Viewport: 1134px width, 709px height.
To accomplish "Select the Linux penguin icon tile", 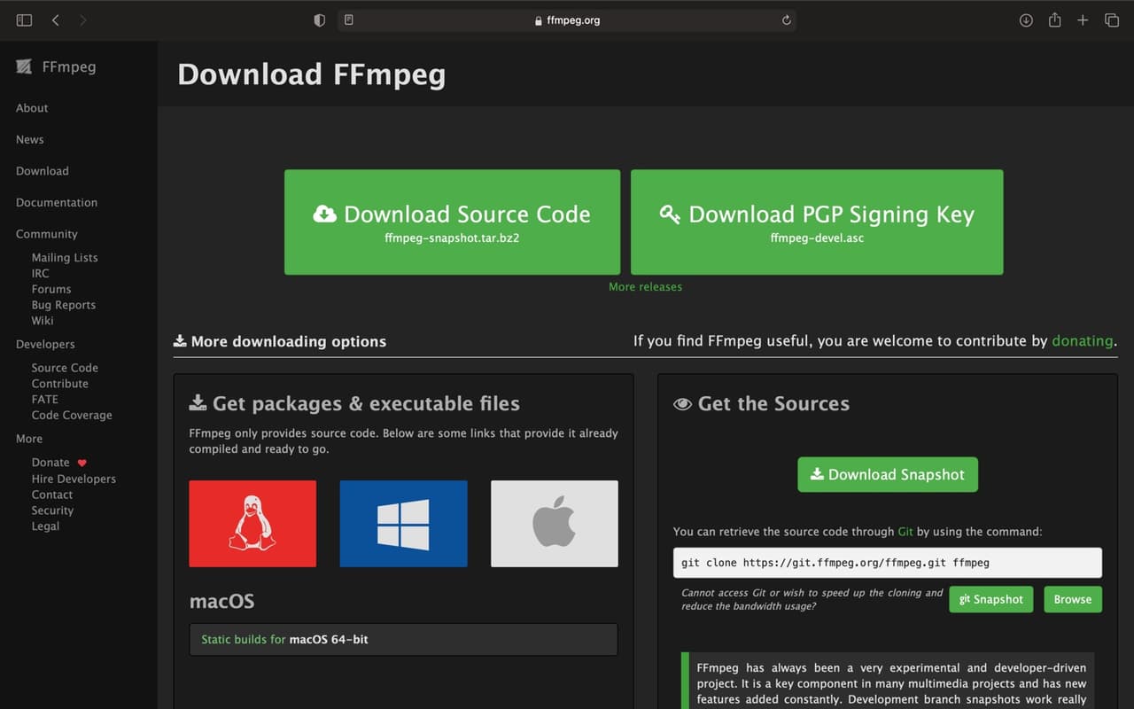I will click(252, 524).
